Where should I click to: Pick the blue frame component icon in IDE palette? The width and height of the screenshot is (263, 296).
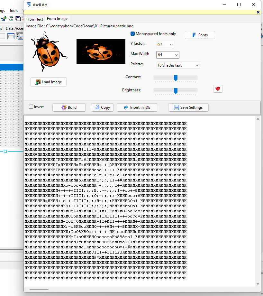click(11, 36)
